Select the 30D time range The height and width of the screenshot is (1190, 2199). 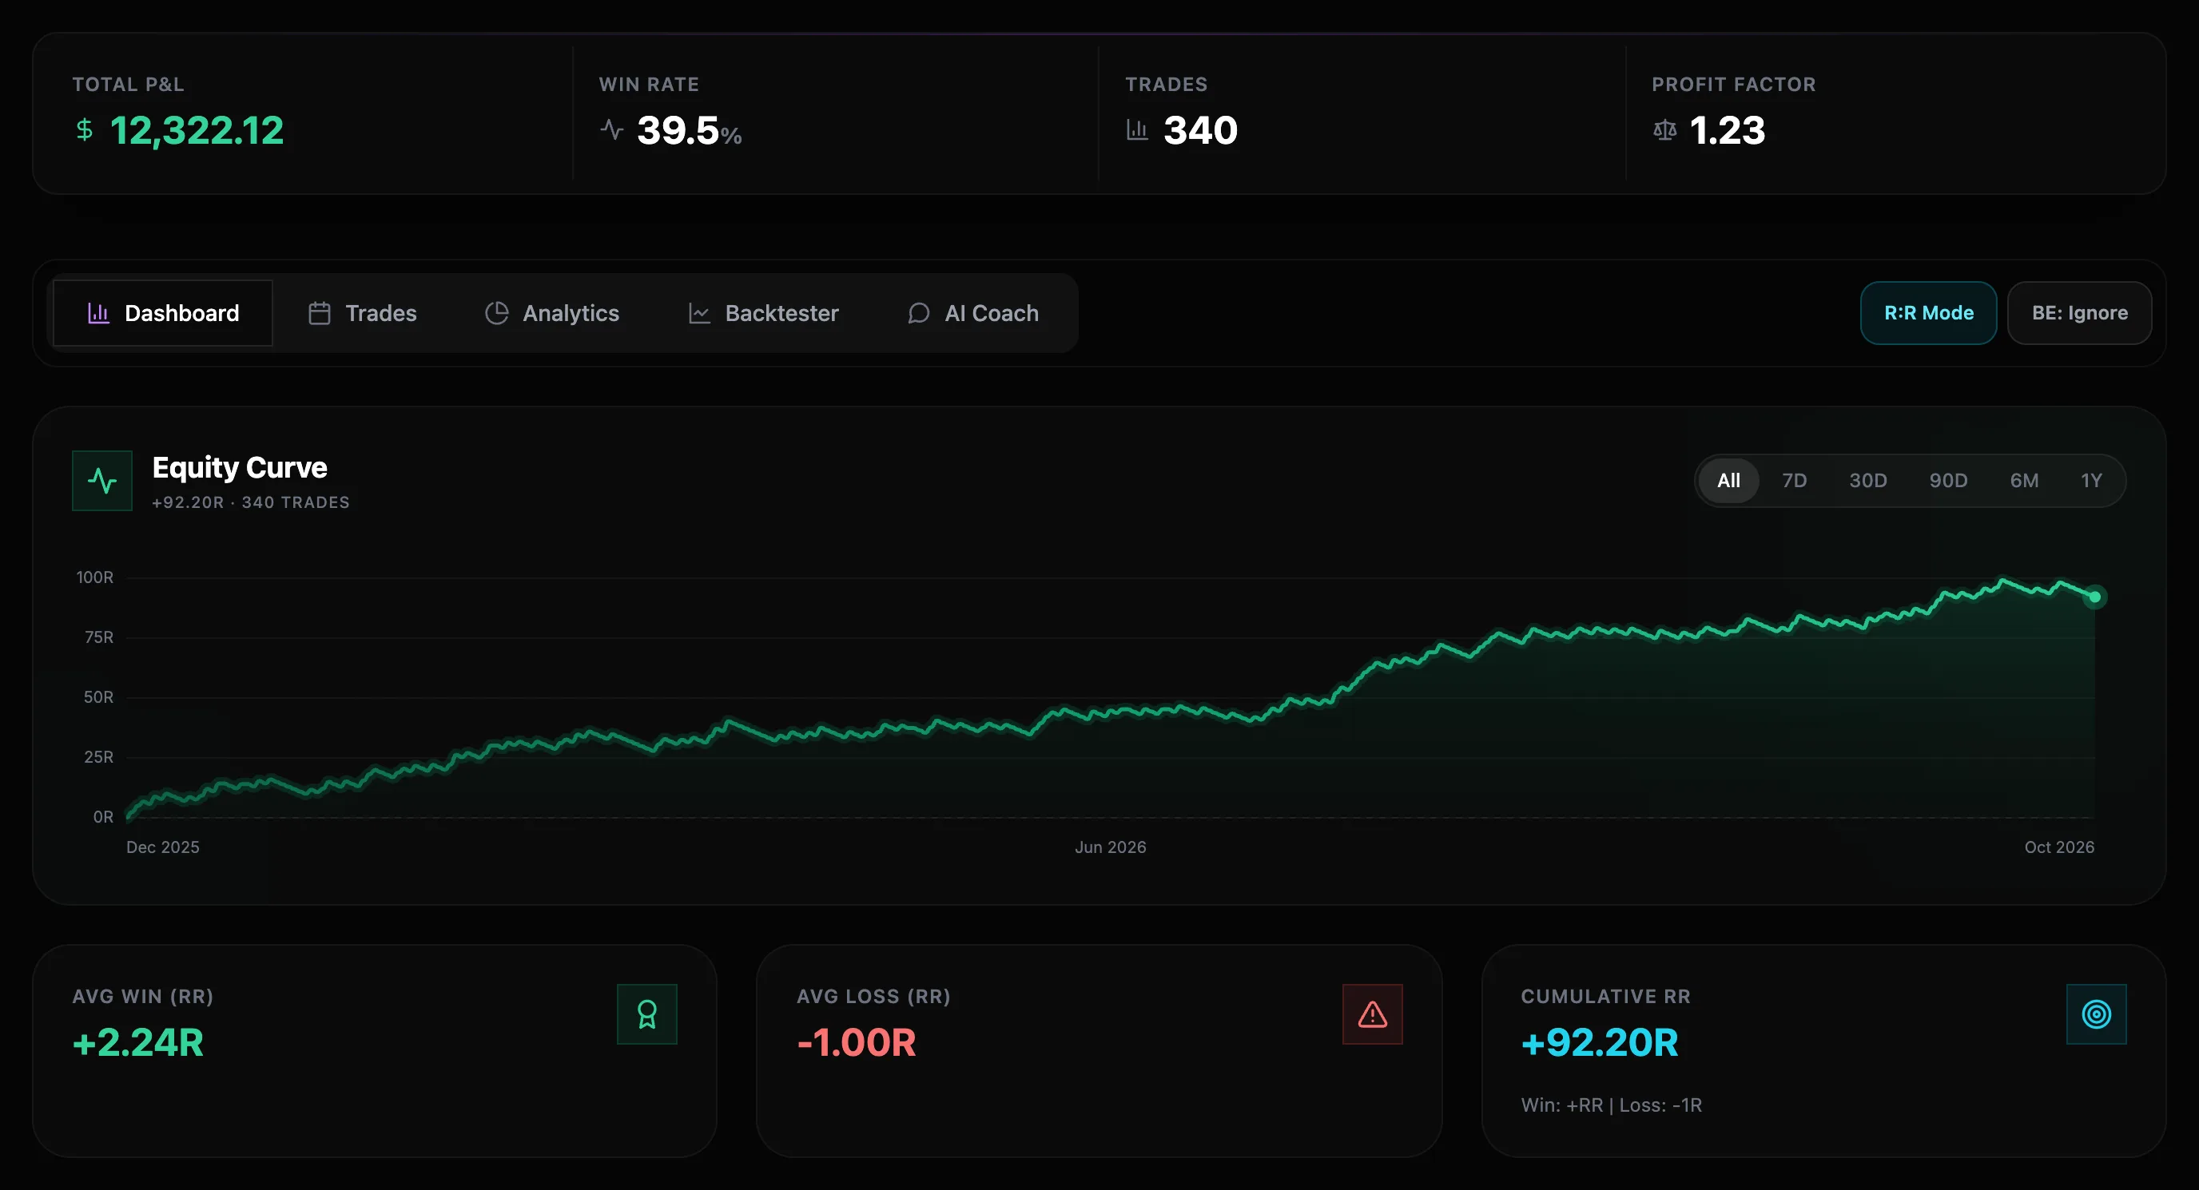click(x=1867, y=480)
